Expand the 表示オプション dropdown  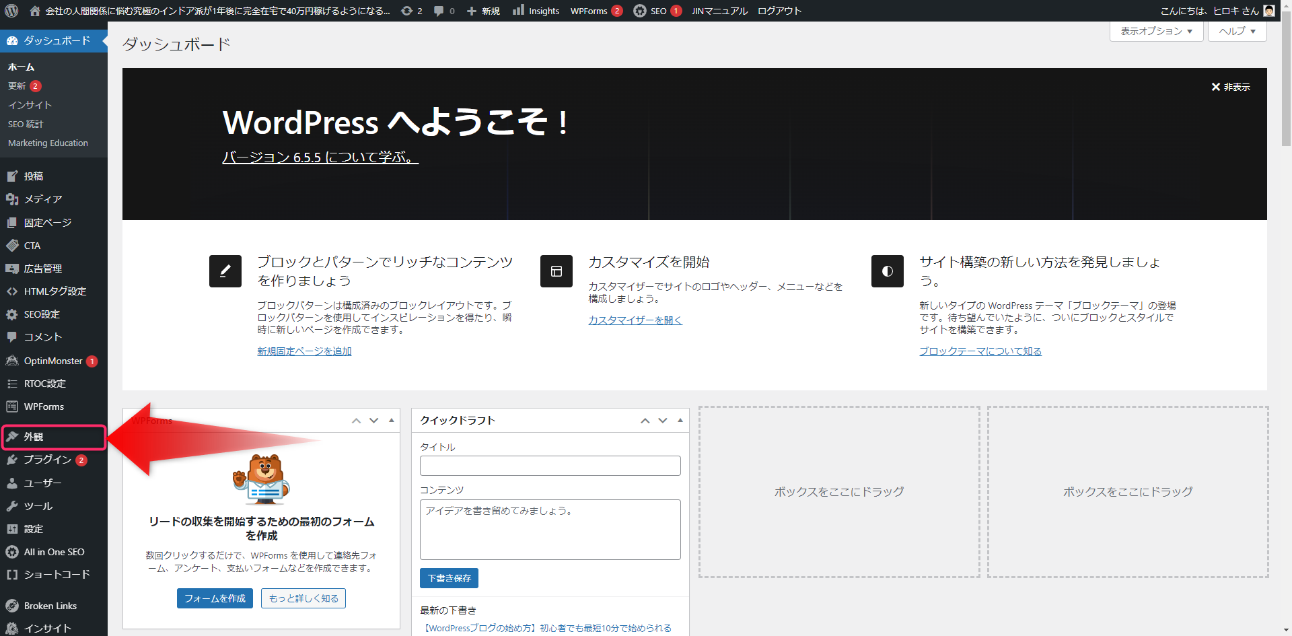tap(1156, 31)
